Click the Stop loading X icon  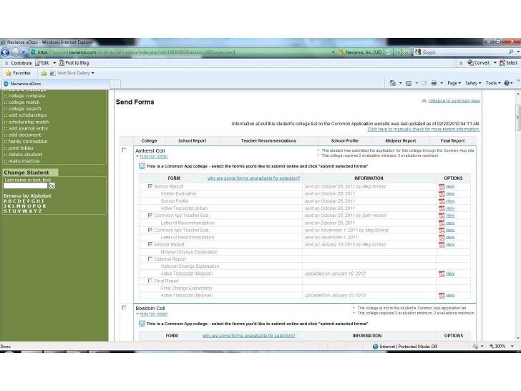click(406, 52)
